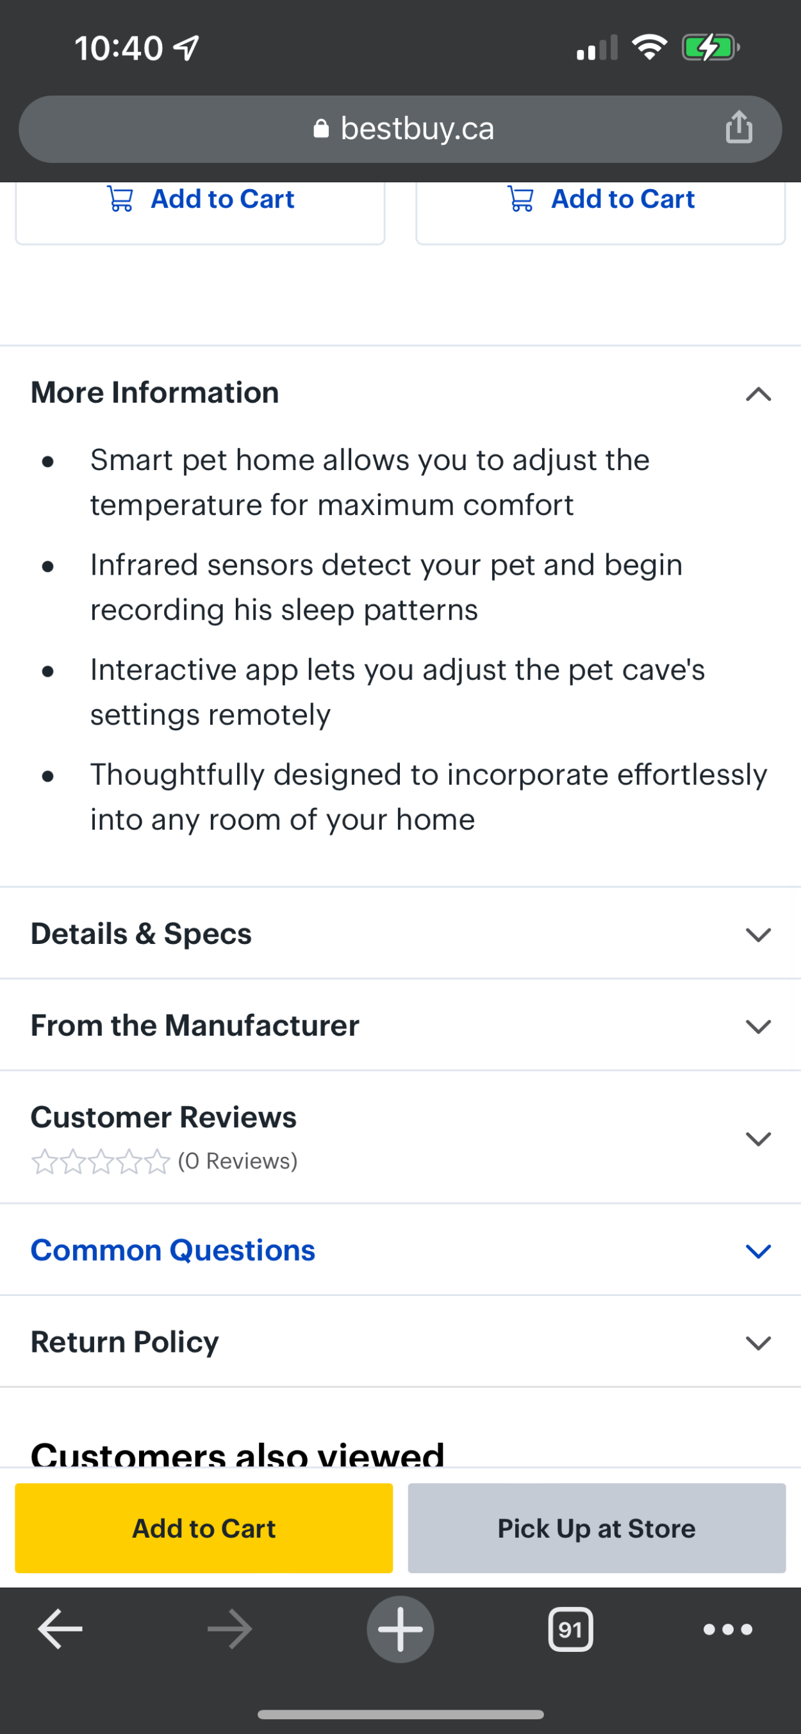Expand the Common Questions chevron
Screen dimensions: 801x1734
tap(758, 1250)
